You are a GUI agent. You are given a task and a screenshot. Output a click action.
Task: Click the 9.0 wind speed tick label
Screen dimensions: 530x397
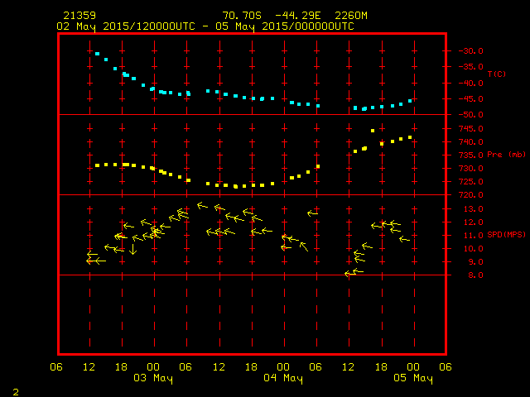click(x=476, y=262)
